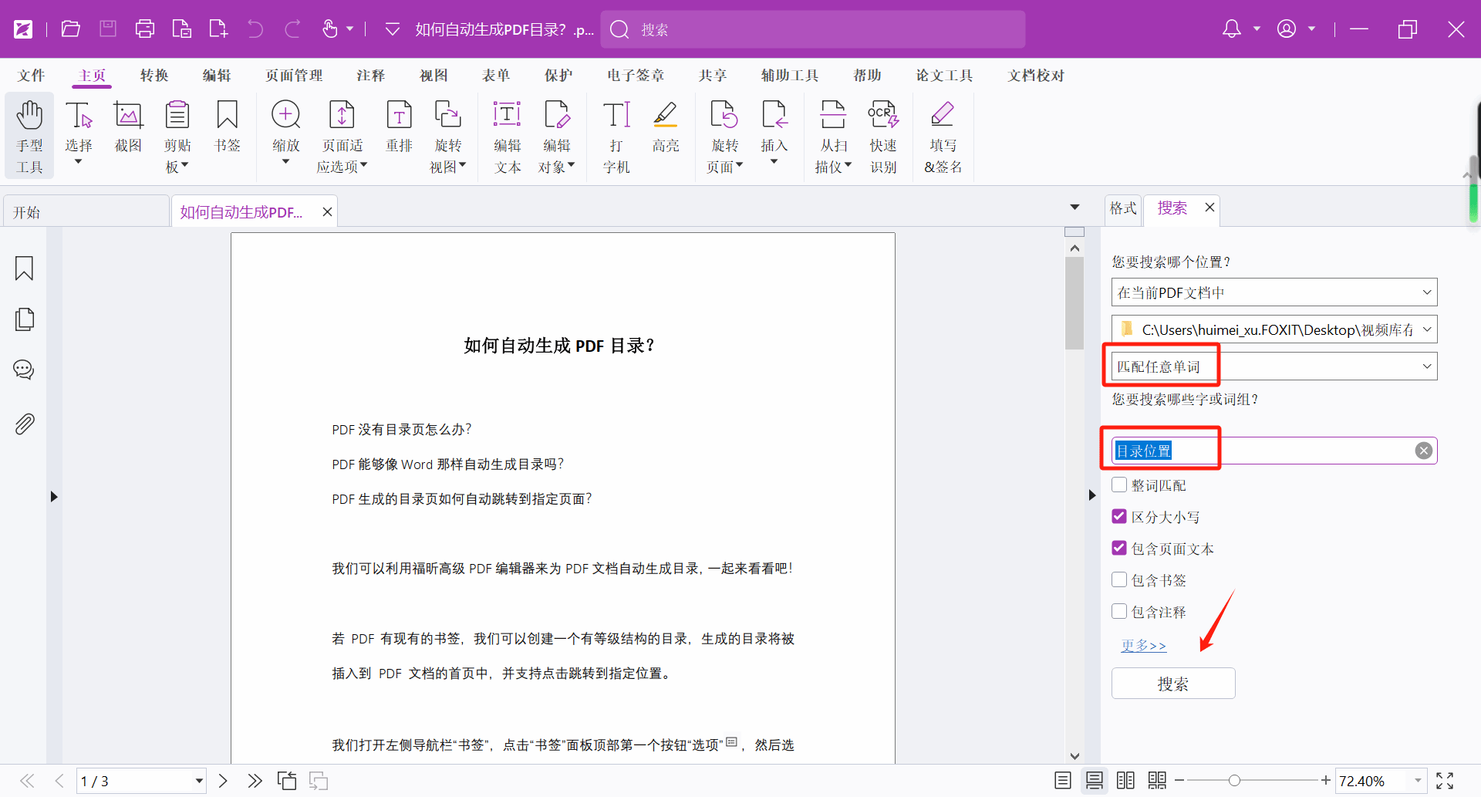Click the More (更多>>) link
The width and height of the screenshot is (1481, 797).
click(1143, 645)
